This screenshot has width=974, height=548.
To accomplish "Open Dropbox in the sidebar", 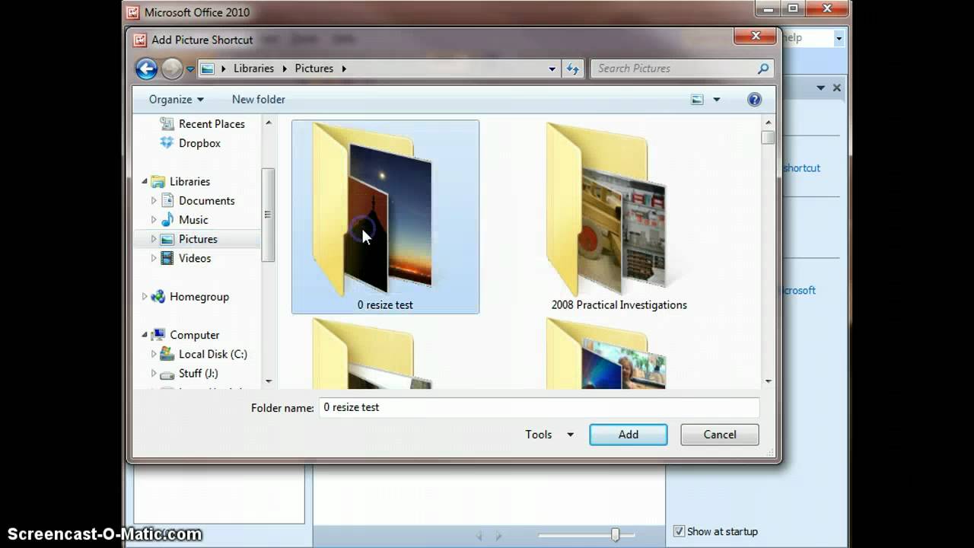I will (x=199, y=143).
